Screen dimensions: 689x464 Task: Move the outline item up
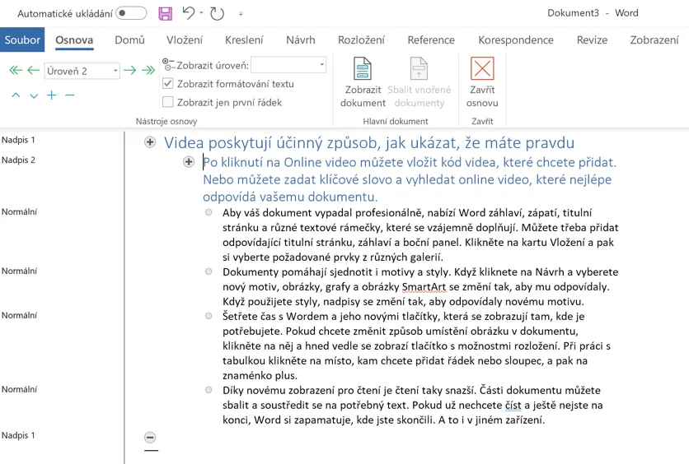(x=16, y=95)
